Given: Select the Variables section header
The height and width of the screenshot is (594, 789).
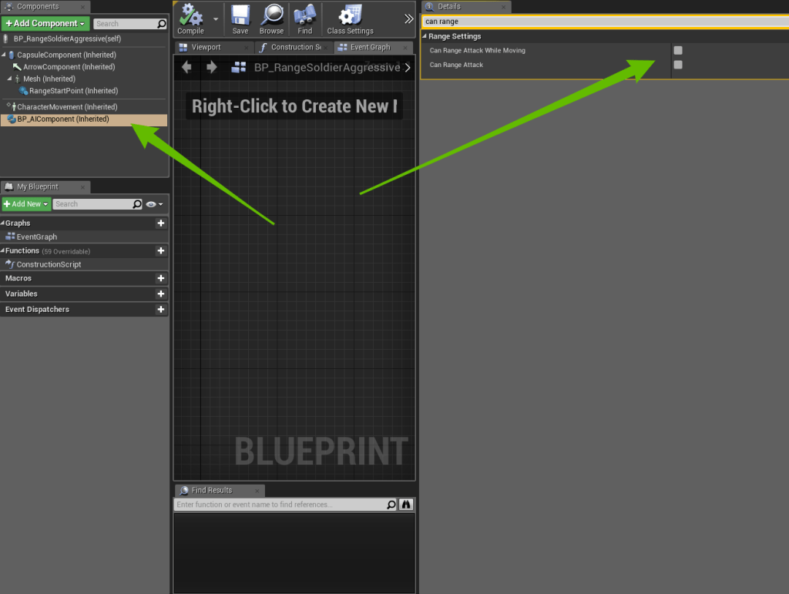Looking at the screenshot, I should pos(21,294).
